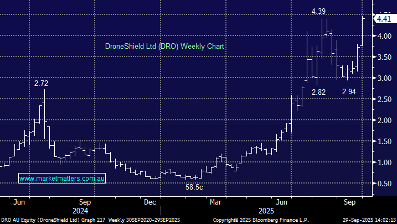Select the 2.72 peak label
397x224 pixels.
point(42,83)
